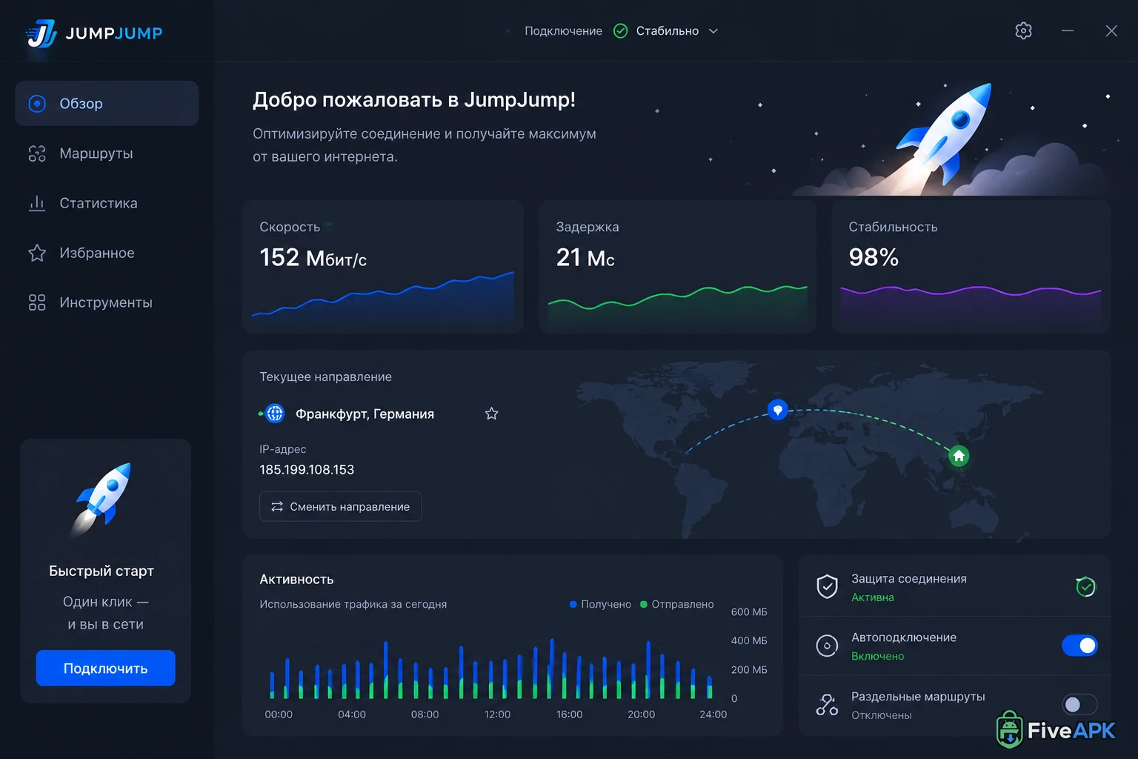Click the Быстрый старт title
This screenshot has width=1138, height=759.
tap(102, 571)
